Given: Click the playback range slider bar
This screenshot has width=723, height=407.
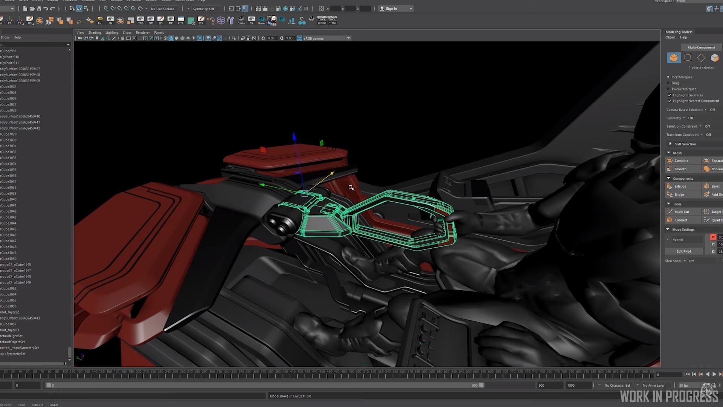Looking at the screenshot, I should pos(264,385).
